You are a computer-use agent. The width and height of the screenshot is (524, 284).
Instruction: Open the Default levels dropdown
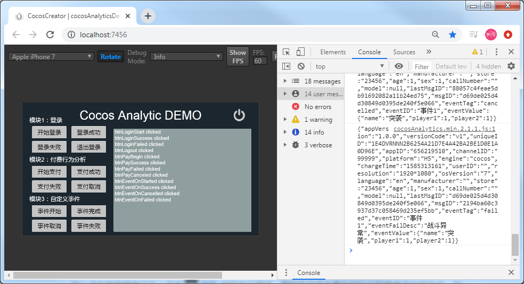(x=451, y=66)
